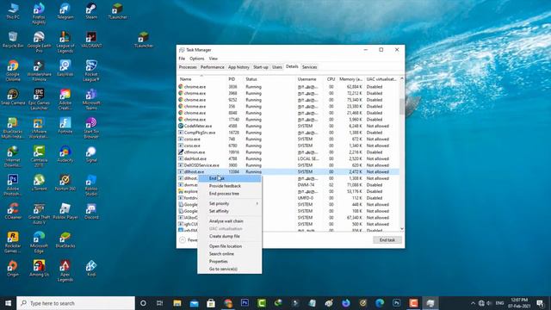Open Task Manager File menu

pyautogui.click(x=182, y=59)
